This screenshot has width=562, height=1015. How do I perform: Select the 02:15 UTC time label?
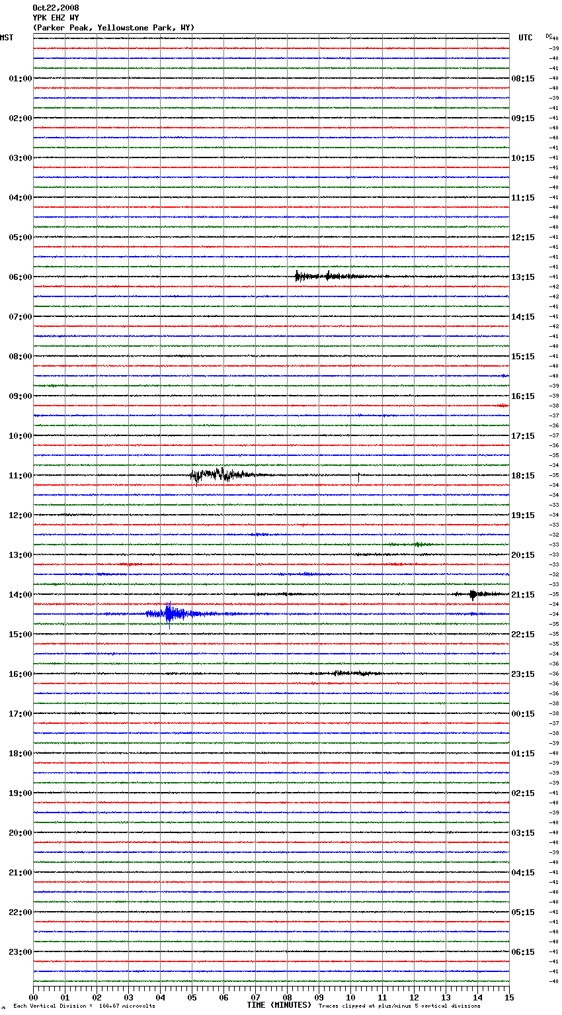523,793
